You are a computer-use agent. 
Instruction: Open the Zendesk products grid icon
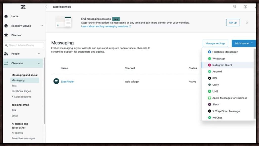234,7
